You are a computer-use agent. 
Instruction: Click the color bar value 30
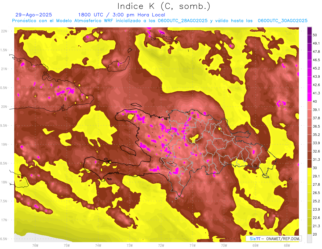click(x=315, y=168)
